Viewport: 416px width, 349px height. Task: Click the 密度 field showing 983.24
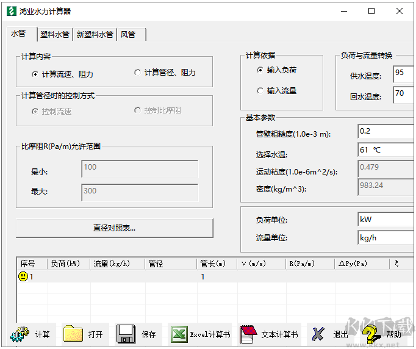[x=386, y=187]
